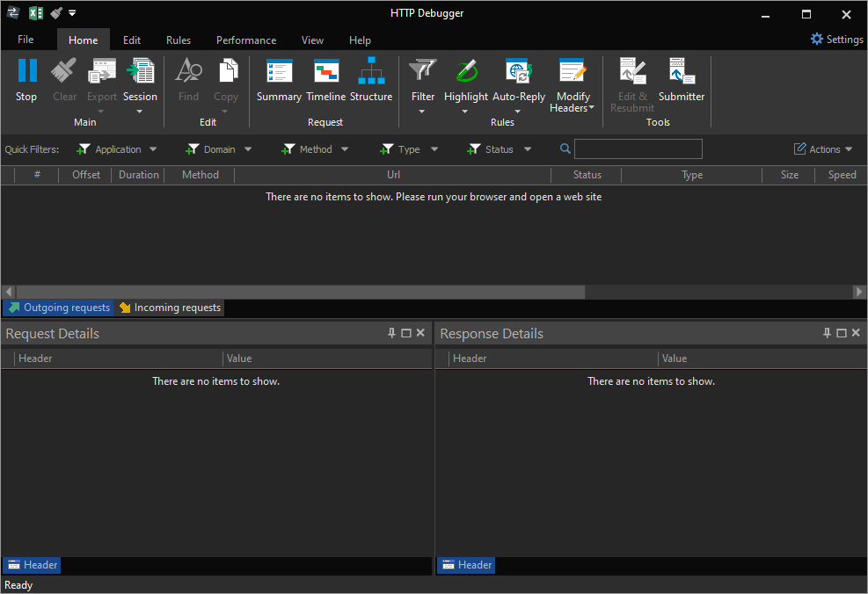Image resolution: width=868 pixels, height=594 pixels.
Task: Open the Session dropdown arrow
Action: pyautogui.click(x=140, y=112)
